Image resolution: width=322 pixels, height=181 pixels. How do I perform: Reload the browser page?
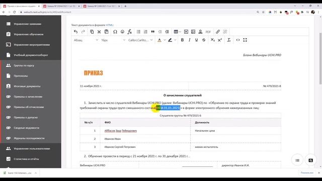(15, 12)
